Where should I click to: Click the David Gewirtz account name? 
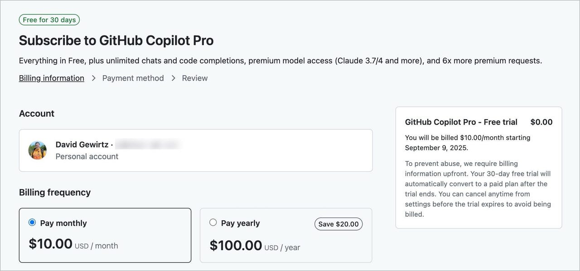(x=82, y=145)
